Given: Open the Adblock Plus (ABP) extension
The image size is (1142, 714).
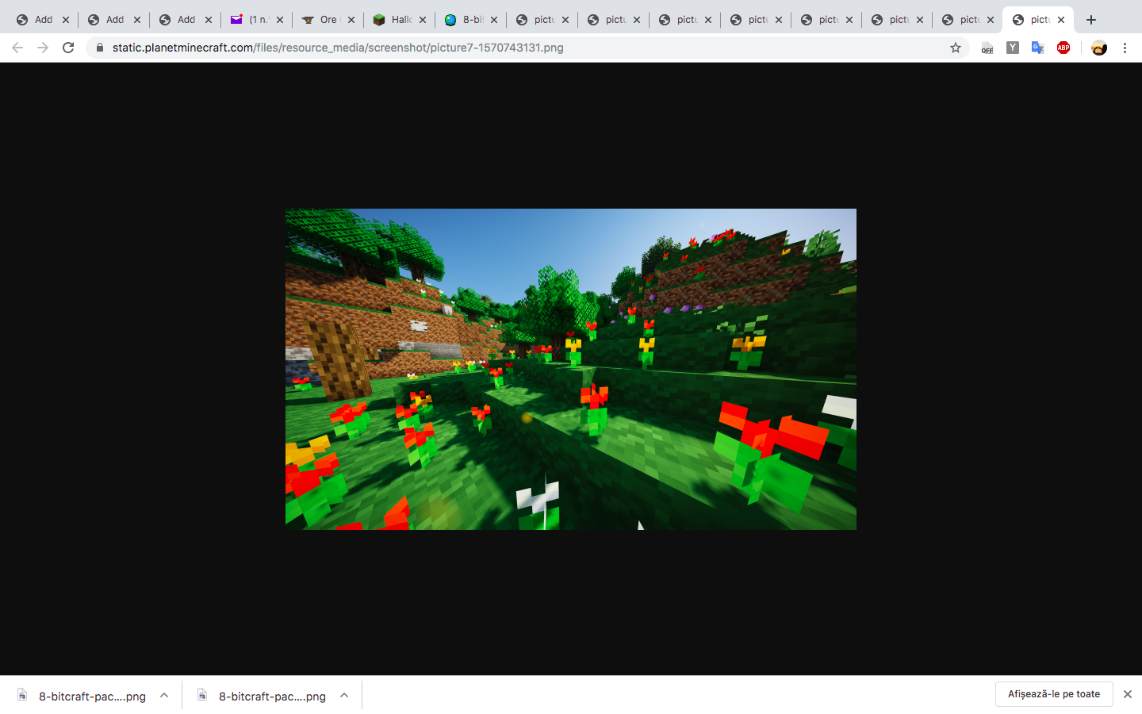Looking at the screenshot, I should (1063, 48).
